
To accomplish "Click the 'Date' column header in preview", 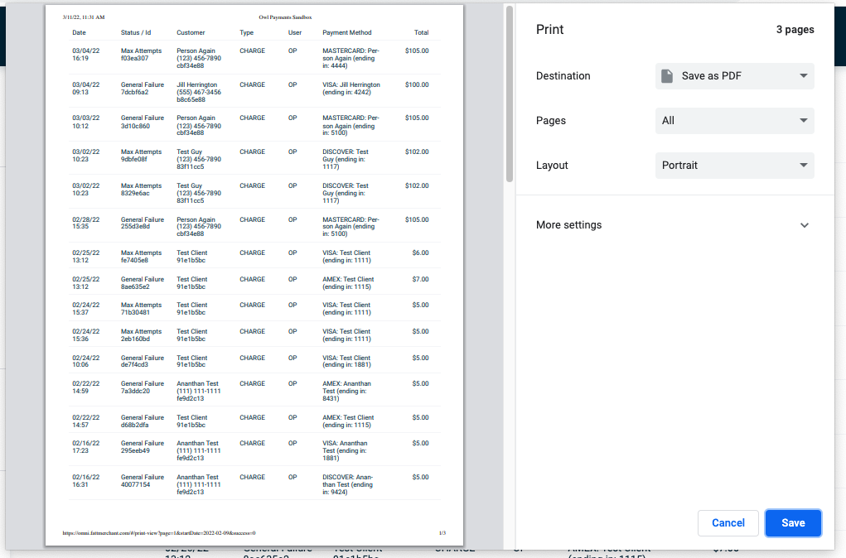I will [x=79, y=32].
